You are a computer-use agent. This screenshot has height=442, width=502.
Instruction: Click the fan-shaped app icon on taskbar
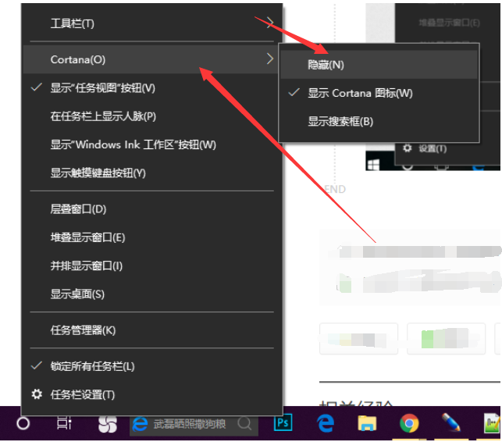pos(108,424)
